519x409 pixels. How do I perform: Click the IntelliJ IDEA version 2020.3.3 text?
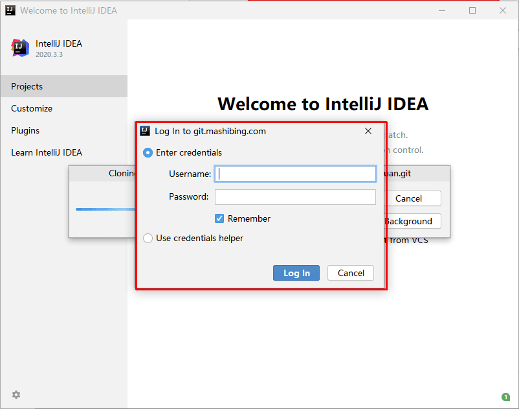click(x=49, y=54)
